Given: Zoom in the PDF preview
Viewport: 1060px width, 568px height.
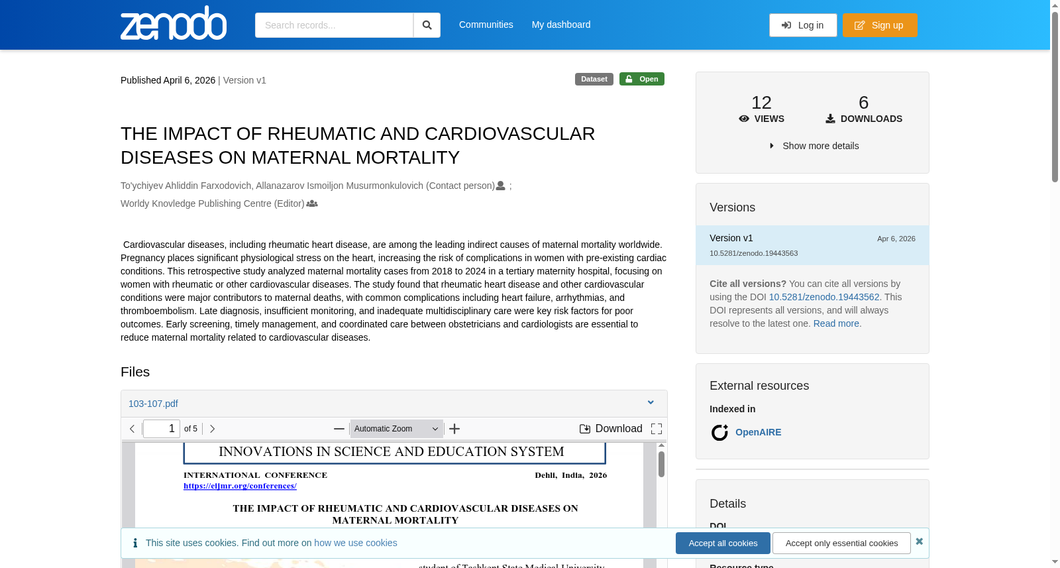Looking at the screenshot, I should [454, 429].
